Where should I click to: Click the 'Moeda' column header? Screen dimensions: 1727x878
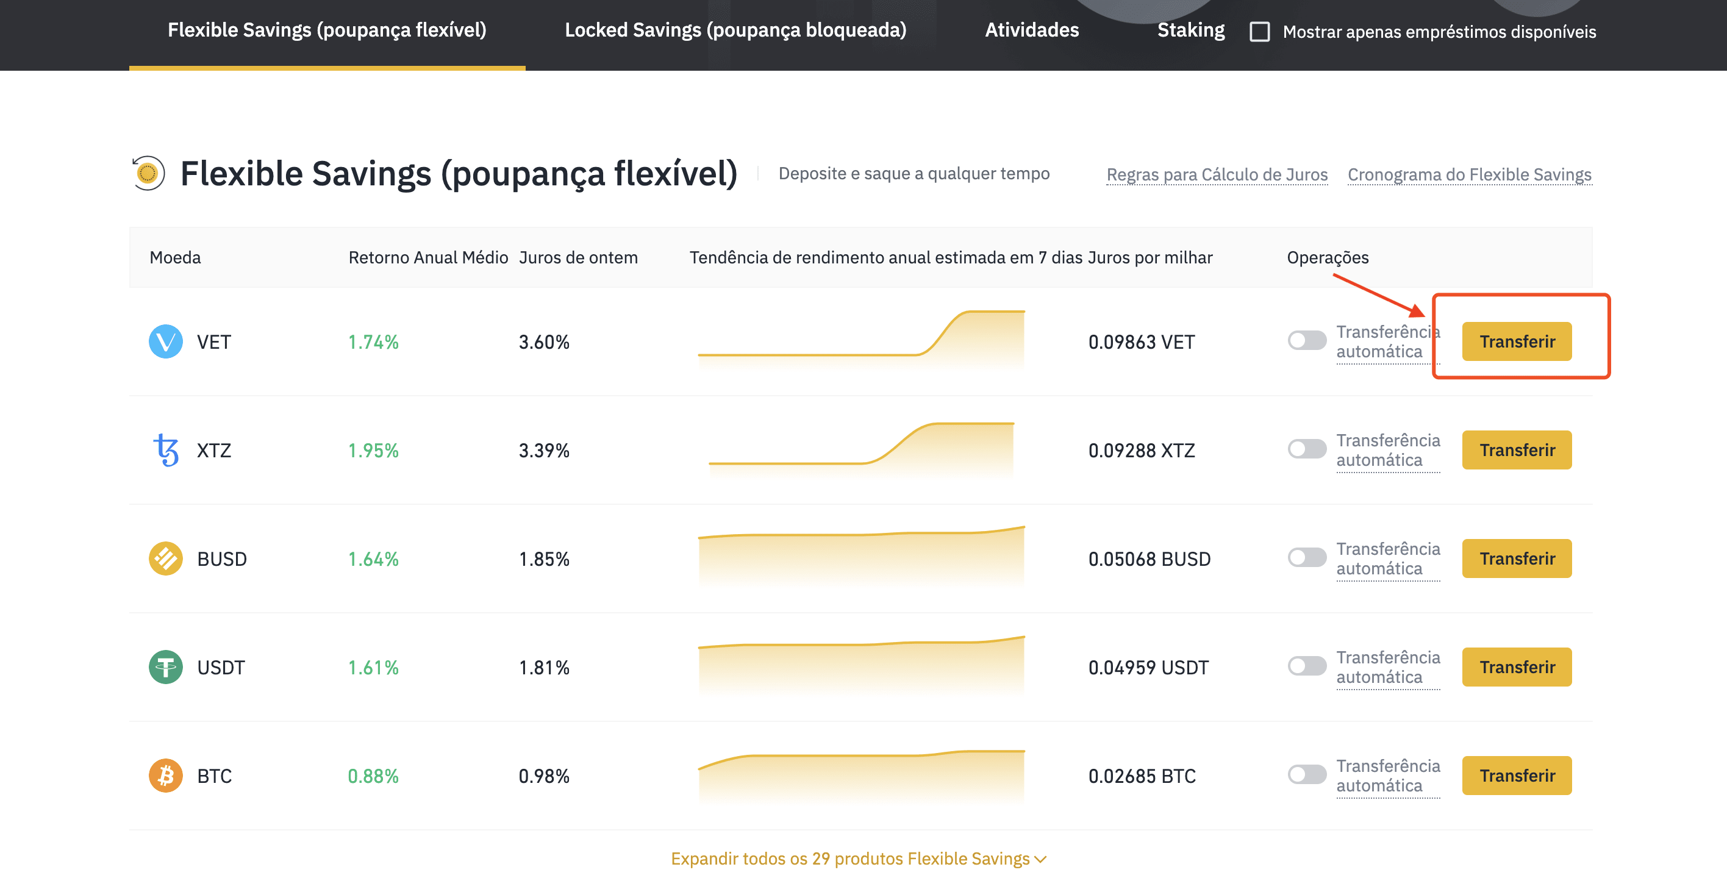pos(175,258)
